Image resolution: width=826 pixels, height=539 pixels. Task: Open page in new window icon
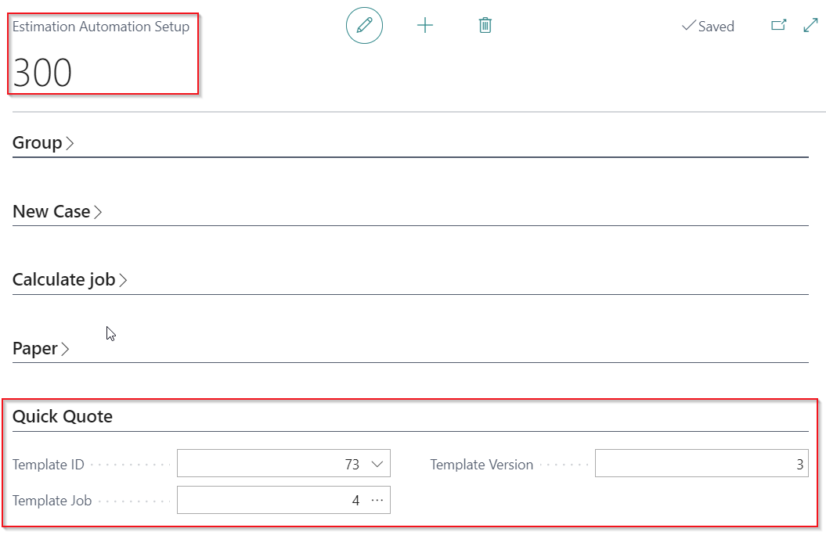pyautogui.click(x=778, y=25)
